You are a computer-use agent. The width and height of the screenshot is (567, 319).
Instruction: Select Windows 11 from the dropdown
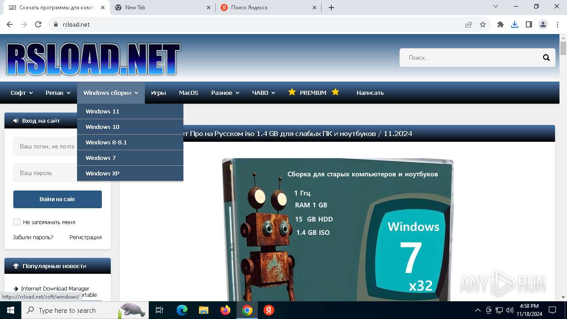(x=130, y=111)
